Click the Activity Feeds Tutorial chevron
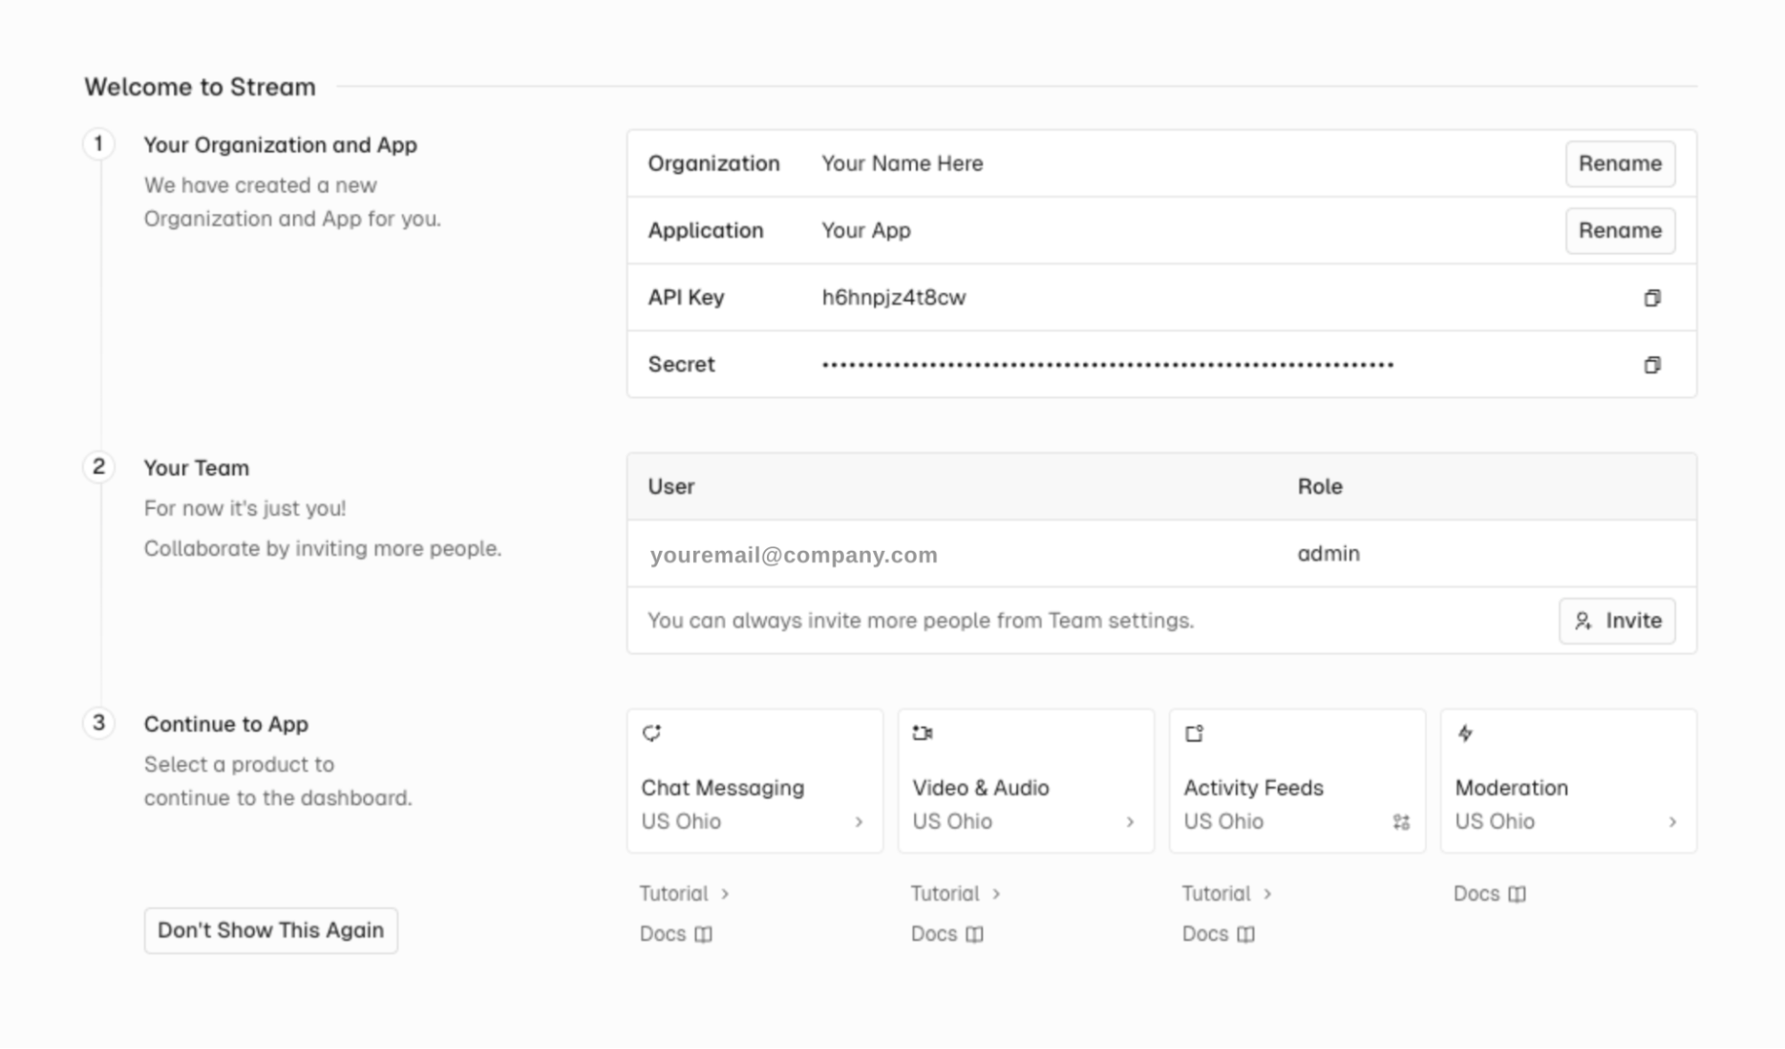Screen dimensions: 1785x1049 point(1268,895)
